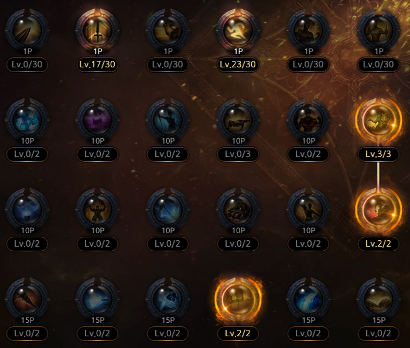Click the Lv.17/30 level badge
Screen dimensions: 410x348
[97, 64]
